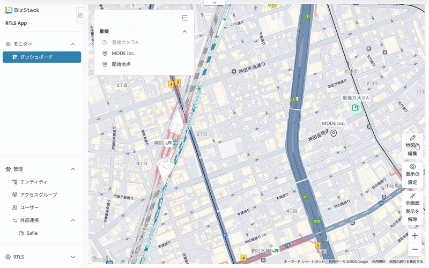Open 地図の編集 map edit tool
This screenshot has width=429, height=268.
(x=412, y=145)
